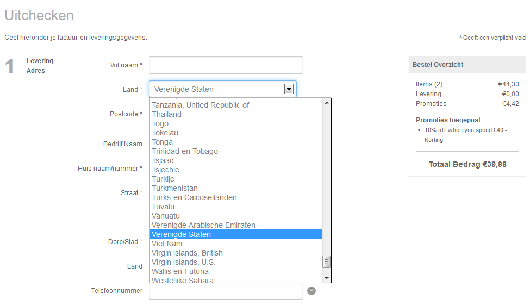The image size is (530, 305).
Task: Click the phone number help icon
Action: pyautogui.click(x=311, y=291)
